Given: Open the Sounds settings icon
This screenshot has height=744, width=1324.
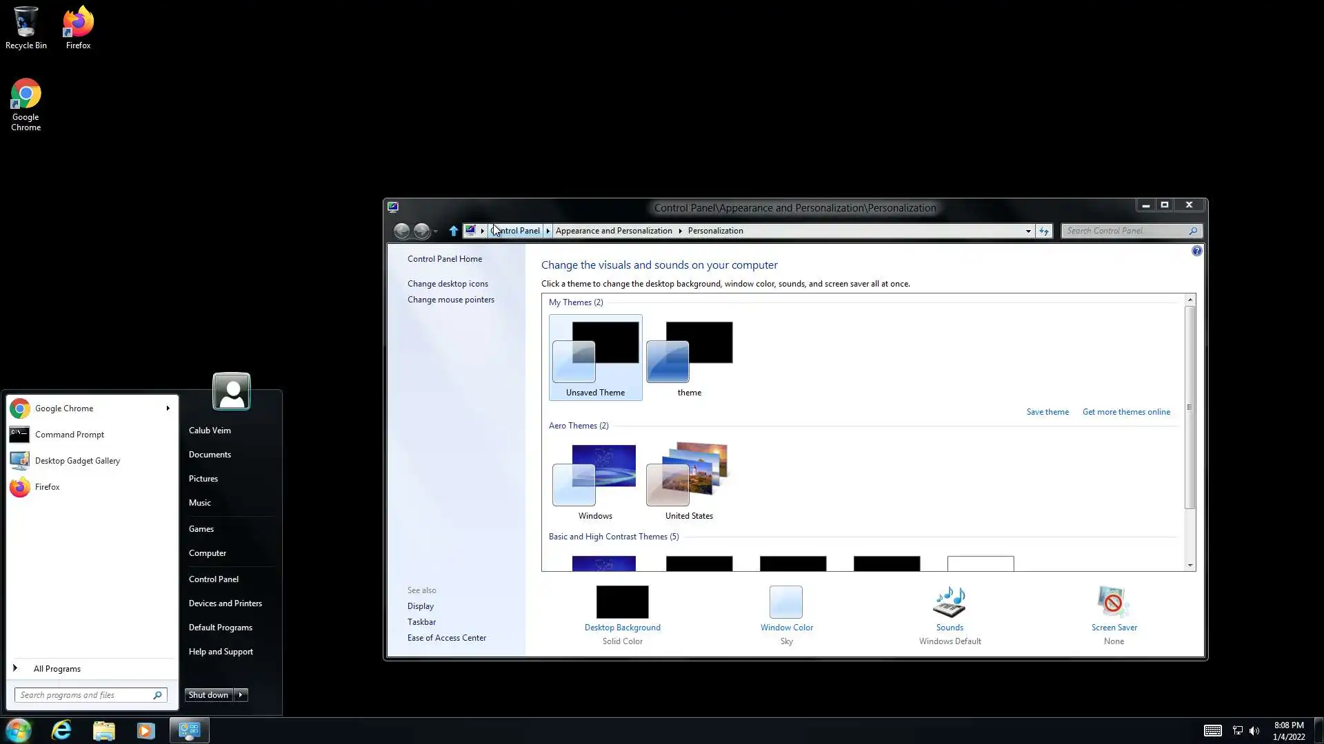Looking at the screenshot, I should [950, 603].
